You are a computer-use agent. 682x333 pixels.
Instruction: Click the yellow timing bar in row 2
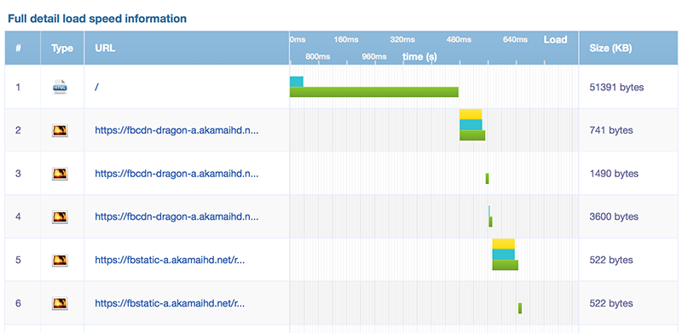471,114
